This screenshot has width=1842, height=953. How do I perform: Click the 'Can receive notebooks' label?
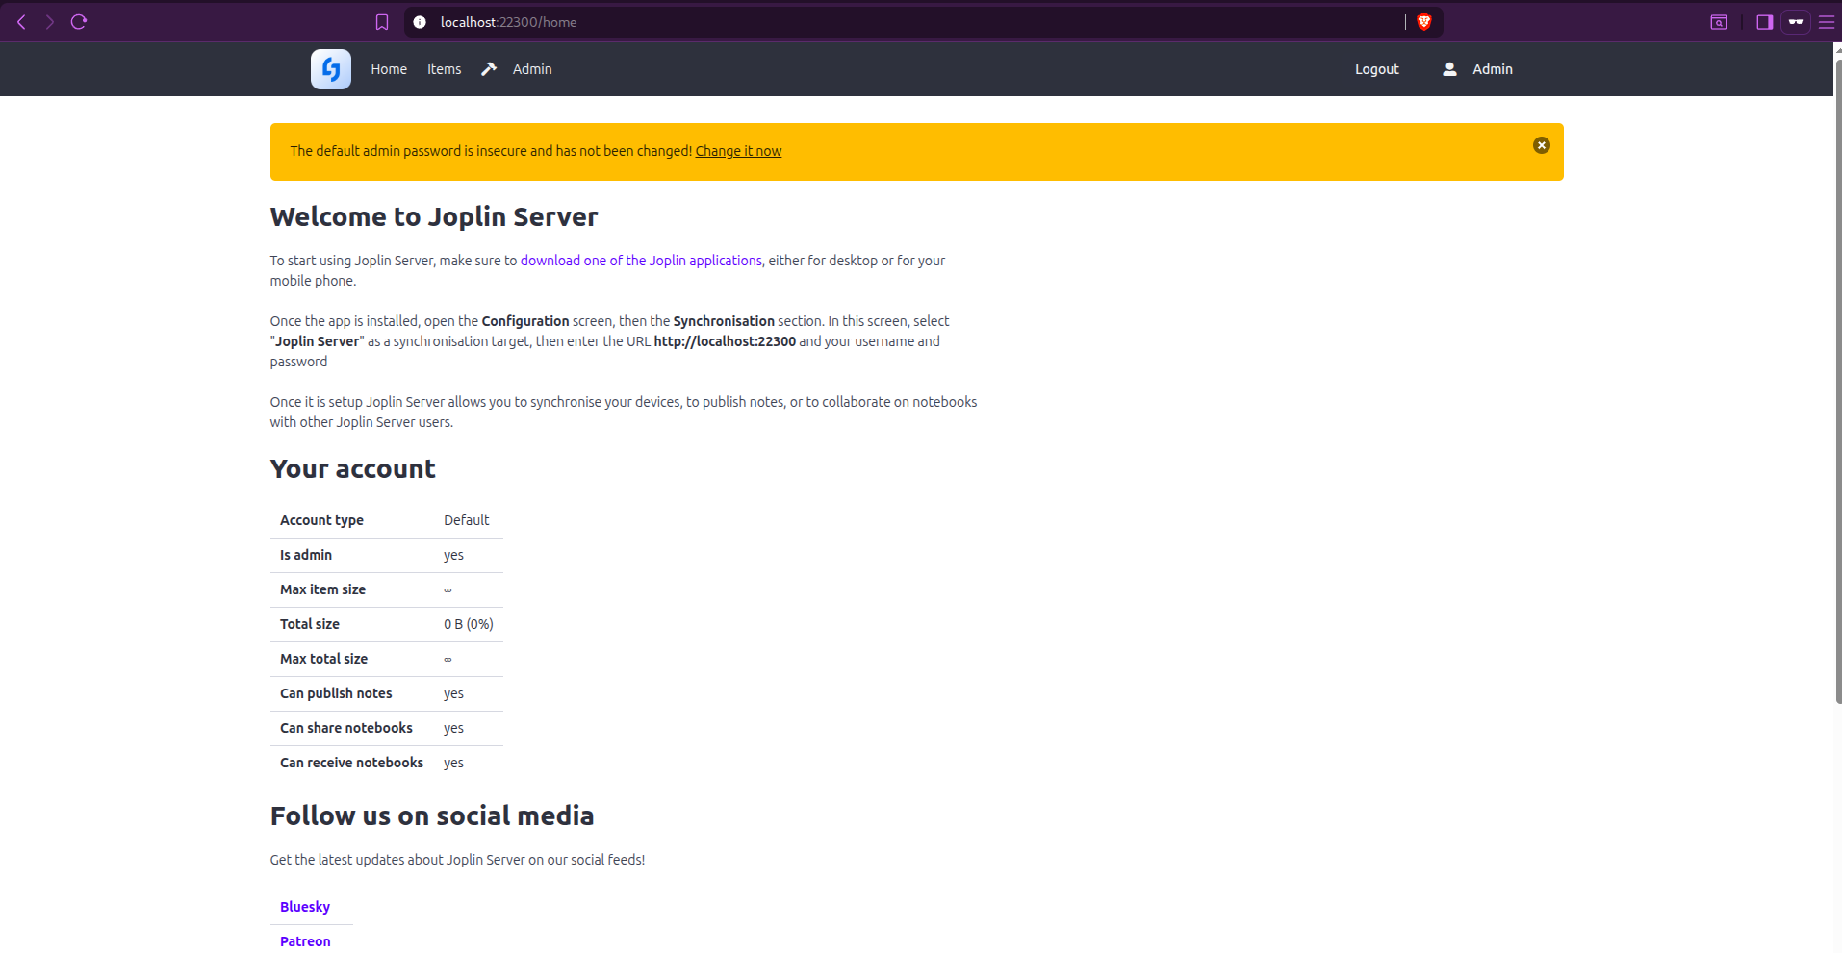[x=351, y=763]
